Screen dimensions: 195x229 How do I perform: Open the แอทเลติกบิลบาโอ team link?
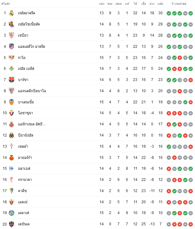(x=32, y=91)
